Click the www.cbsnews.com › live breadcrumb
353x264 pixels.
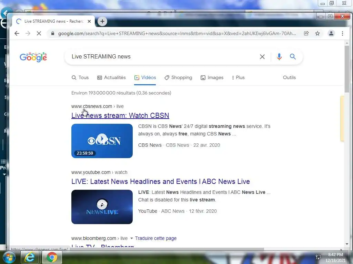[98, 106]
